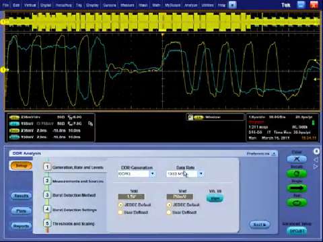Go to step 2 Measurements and Sources

point(73,181)
